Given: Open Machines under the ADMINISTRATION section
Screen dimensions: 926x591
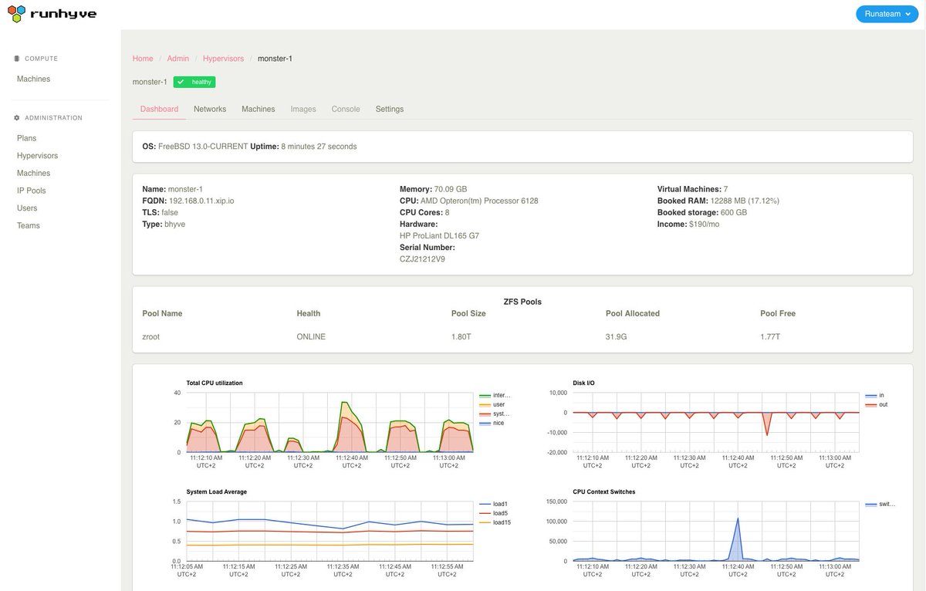Looking at the screenshot, I should click(x=33, y=174).
